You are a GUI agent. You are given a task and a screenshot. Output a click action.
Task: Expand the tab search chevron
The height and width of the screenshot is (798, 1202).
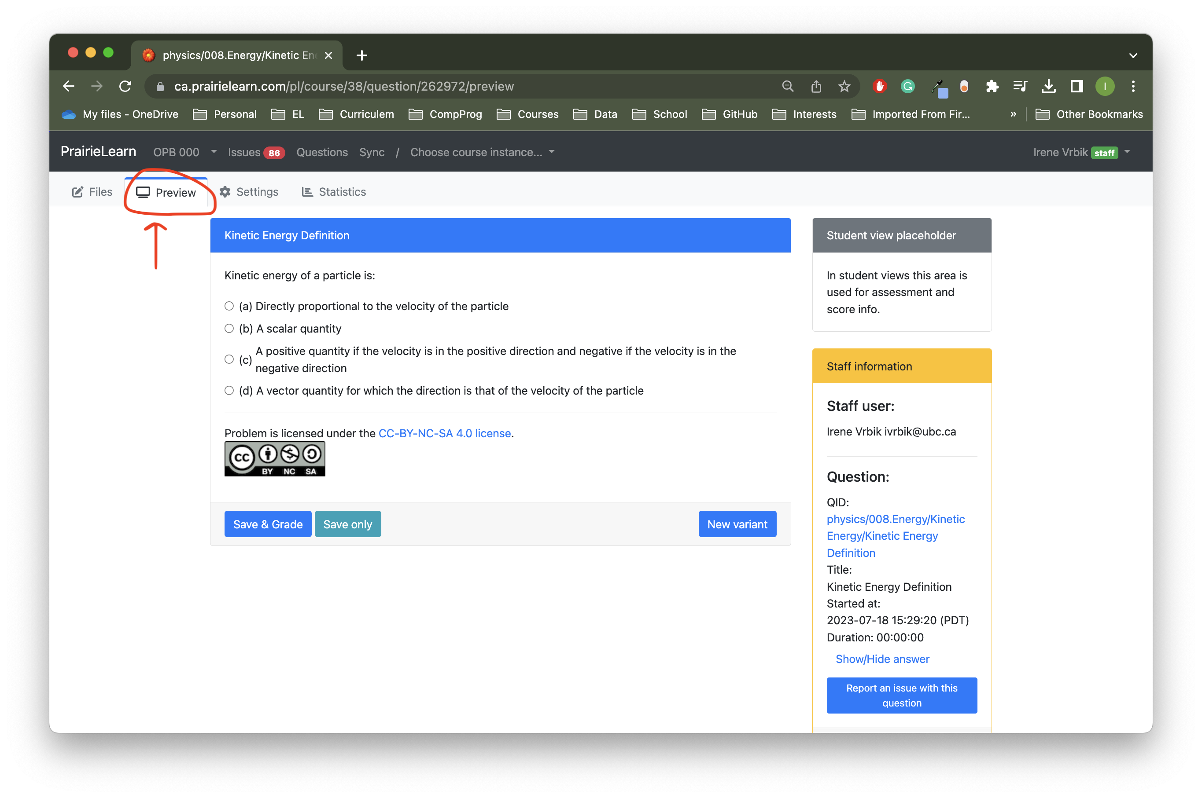point(1133,55)
